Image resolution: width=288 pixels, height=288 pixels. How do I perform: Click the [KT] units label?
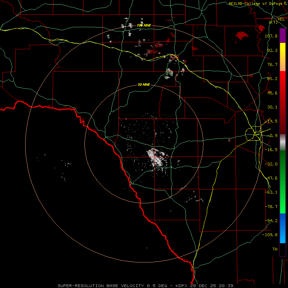pyautogui.click(x=273, y=22)
